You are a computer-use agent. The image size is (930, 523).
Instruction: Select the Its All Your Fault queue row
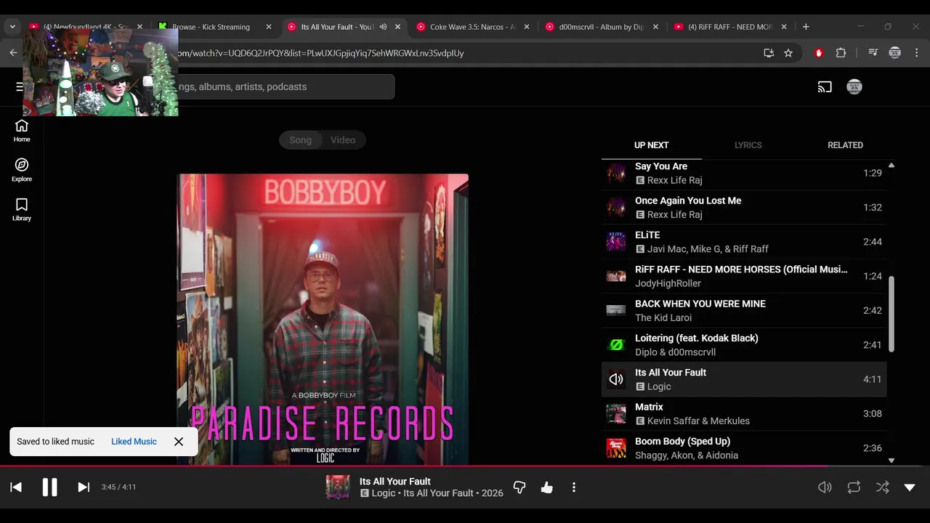pos(744,379)
